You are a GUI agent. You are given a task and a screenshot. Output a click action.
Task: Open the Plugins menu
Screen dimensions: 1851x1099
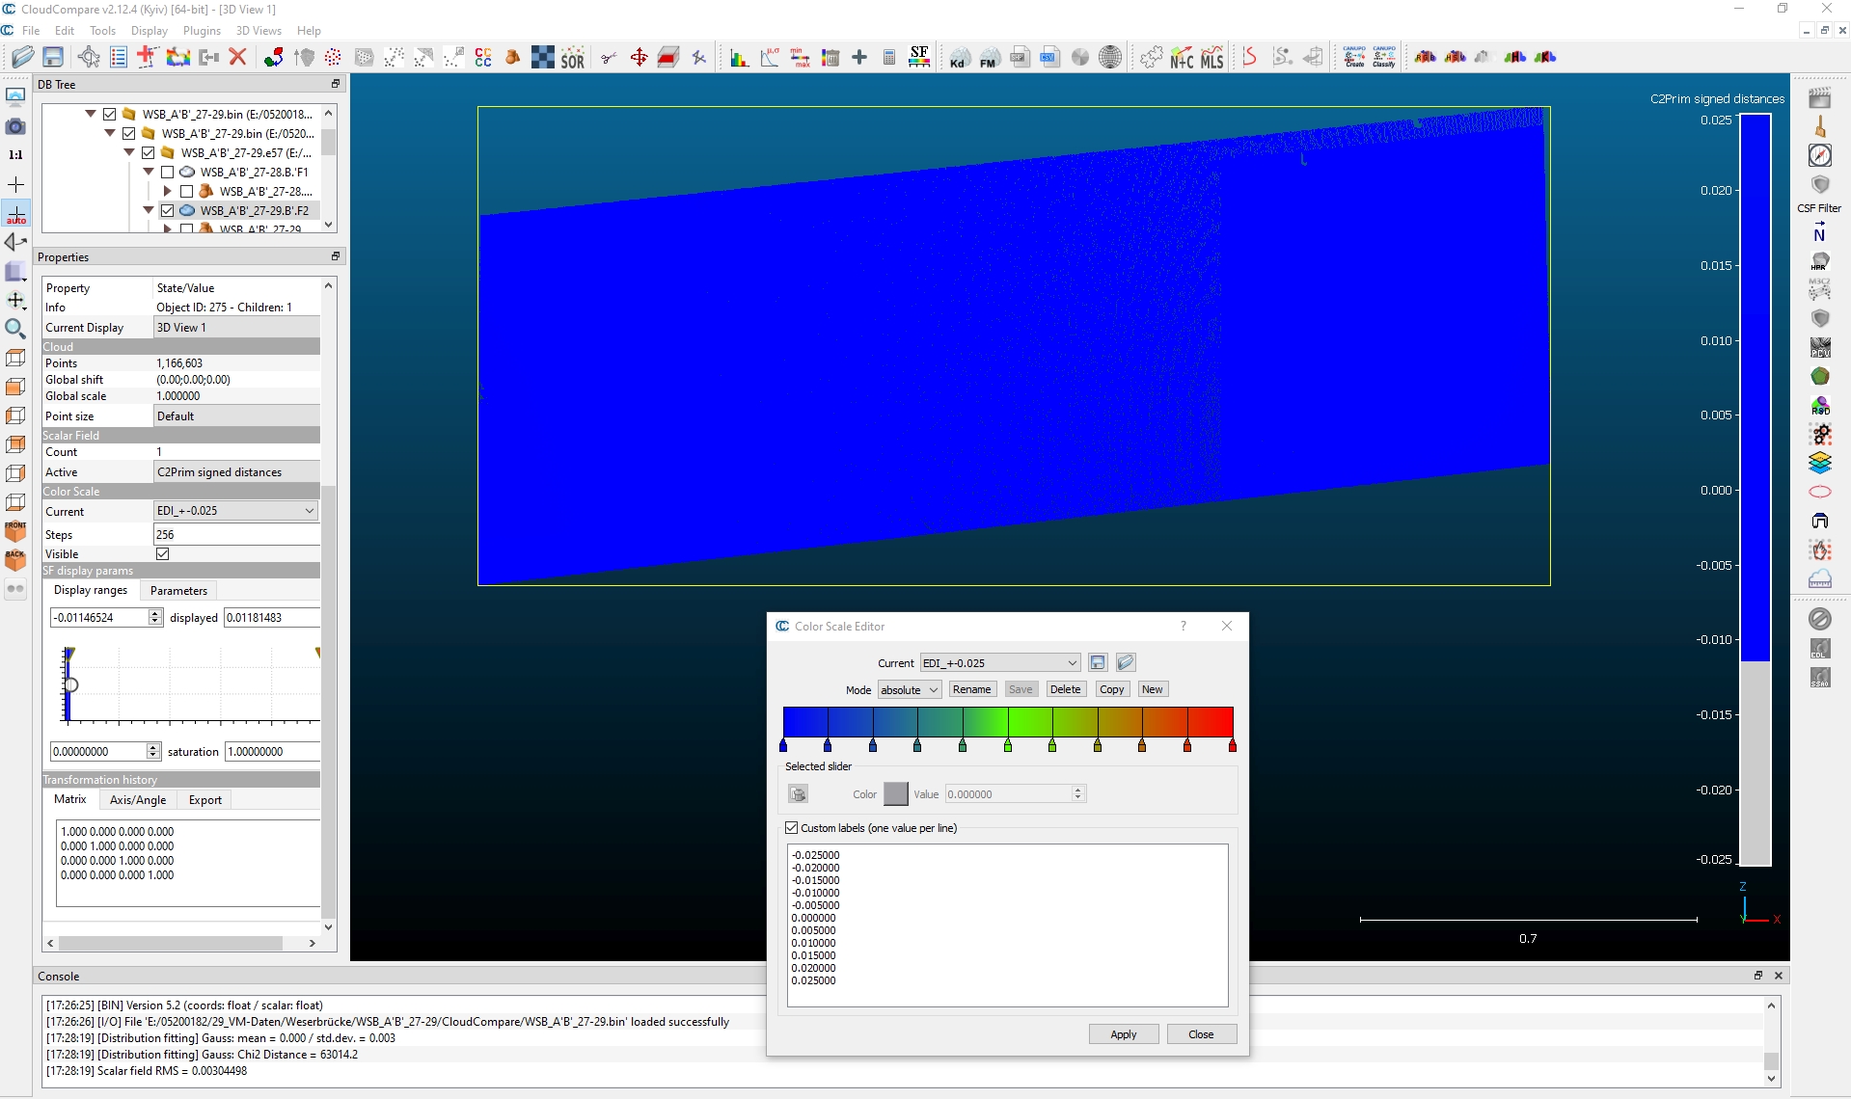pos(202,31)
